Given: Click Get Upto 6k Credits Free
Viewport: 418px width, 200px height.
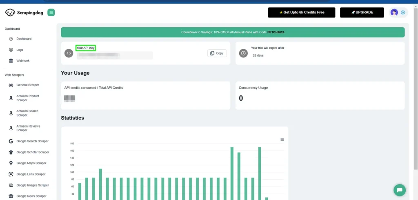Looking at the screenshot, I should pos(301,13).
